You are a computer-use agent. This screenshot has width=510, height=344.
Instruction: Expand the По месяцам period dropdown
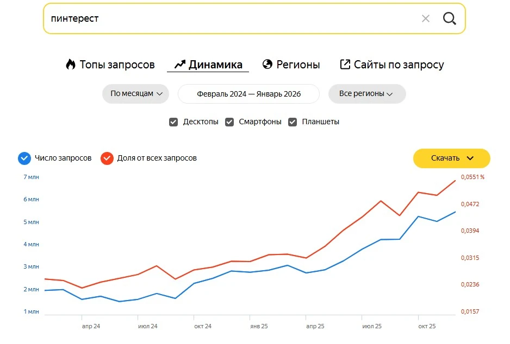click(135, 94)
